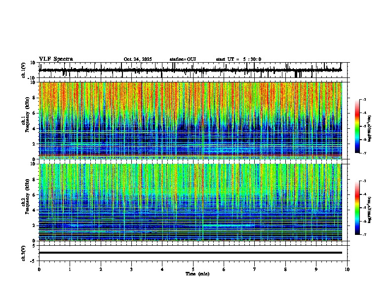Click the "Time (min)" x-axis label
The image size is (391, 302).
point(197,274)
